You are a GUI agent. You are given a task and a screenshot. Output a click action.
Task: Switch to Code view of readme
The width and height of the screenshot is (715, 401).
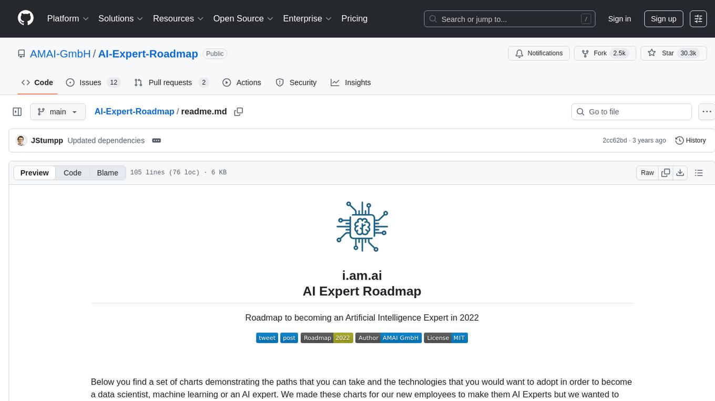tap(73, 173)
